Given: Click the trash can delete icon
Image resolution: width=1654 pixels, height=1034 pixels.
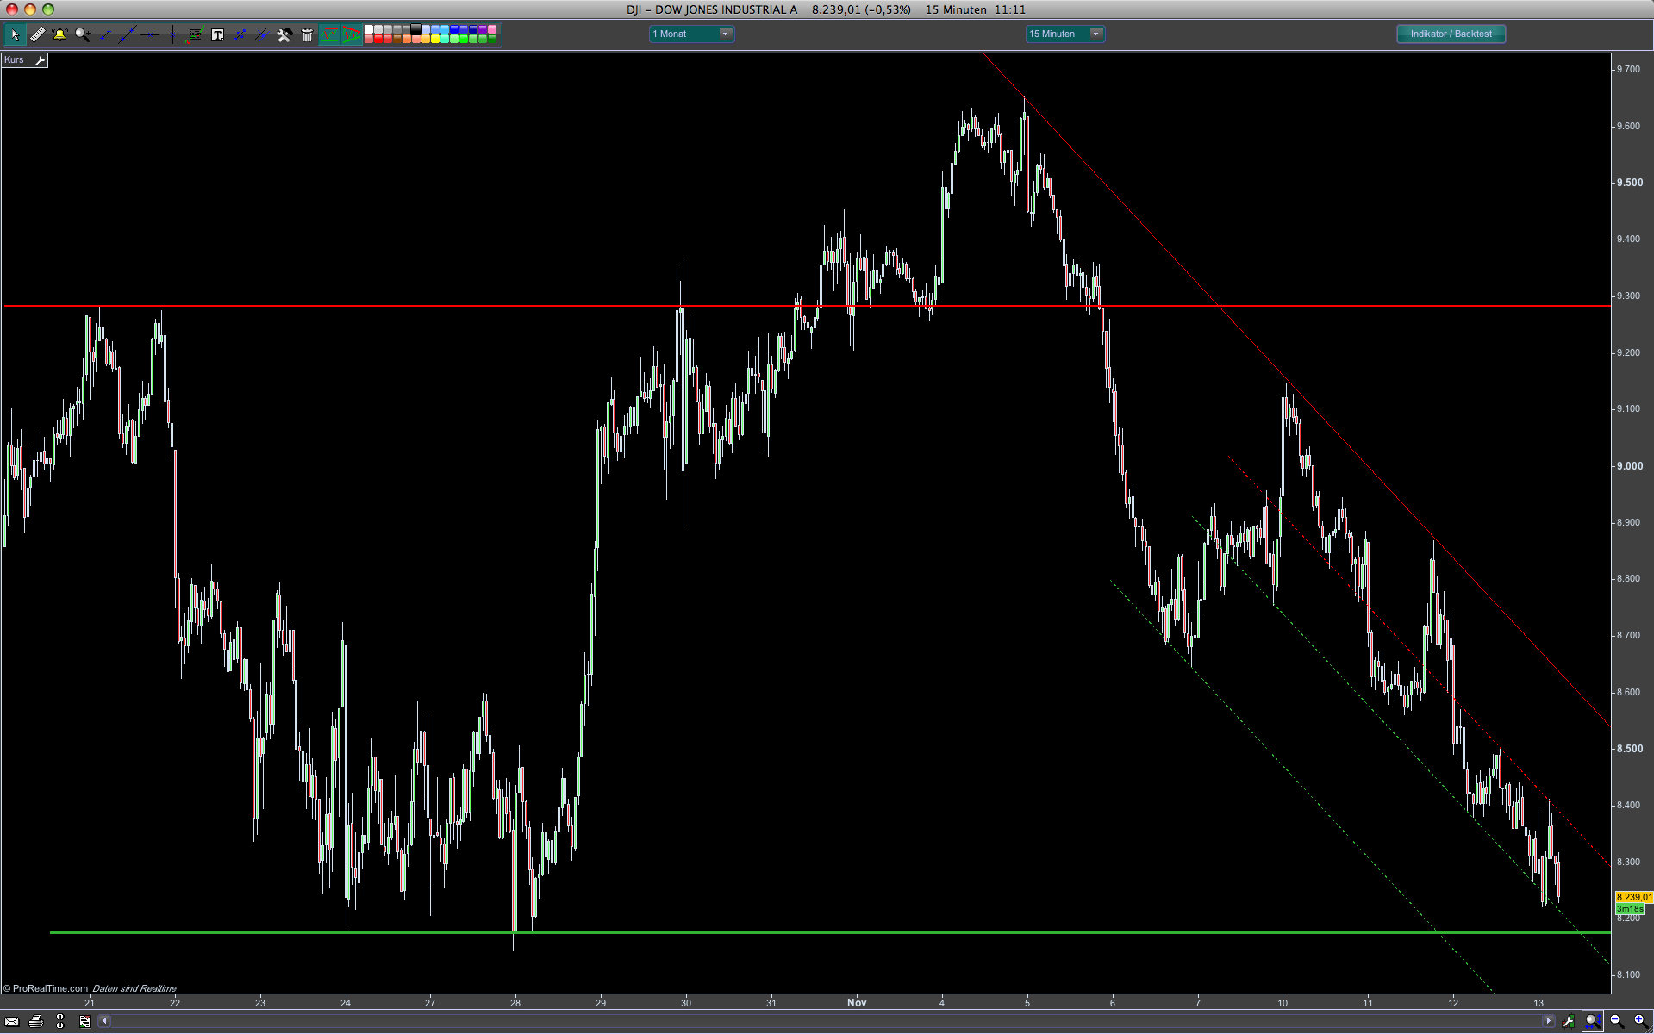Looking at the screenshot, I should click(307, 34).
